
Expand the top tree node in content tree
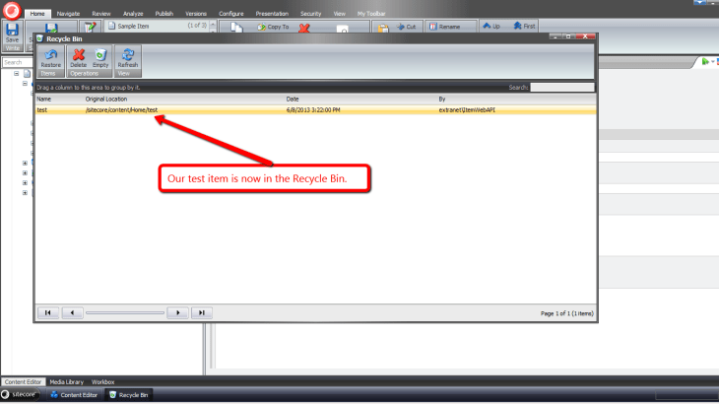pos(17,74)
